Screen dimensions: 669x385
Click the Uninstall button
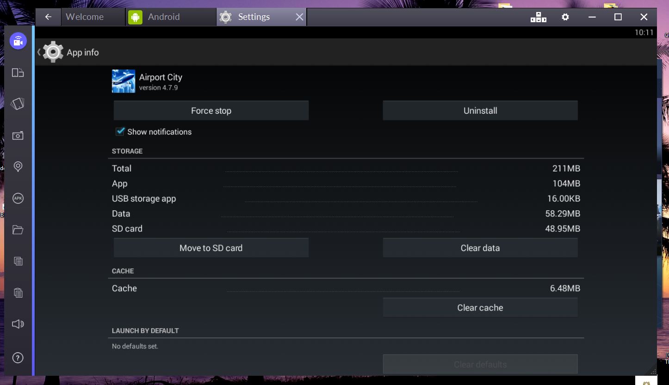pos(480,110)
